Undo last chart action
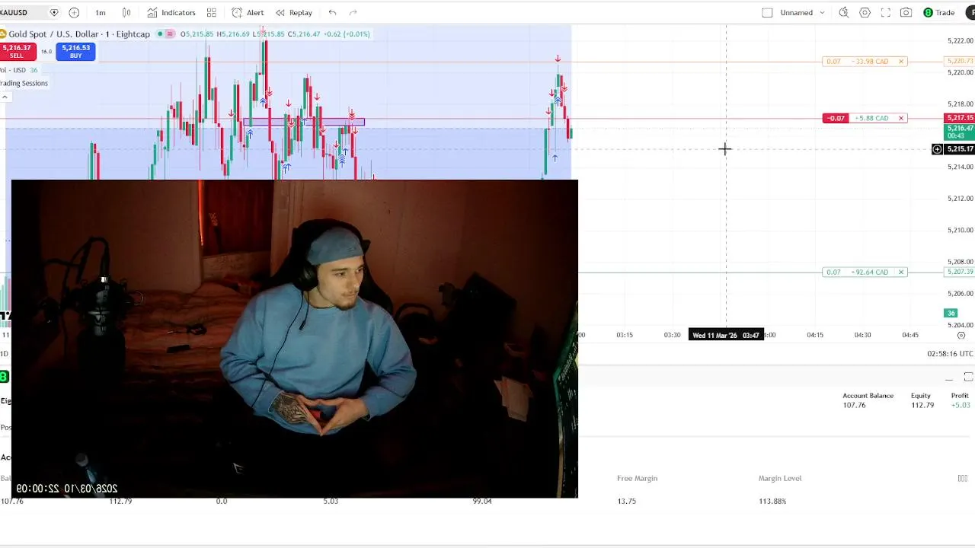 (332, 12)
